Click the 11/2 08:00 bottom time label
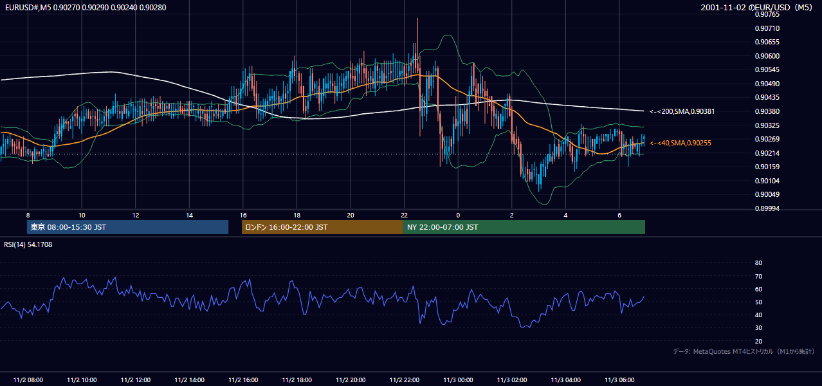822x386 pixels. (28, 380)
